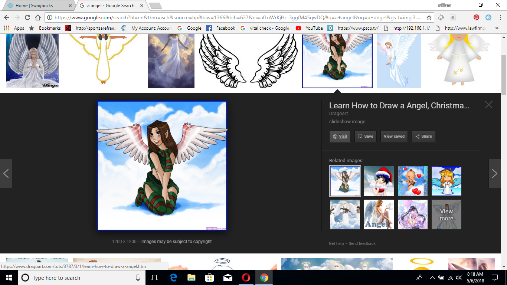Expand the hidden bookmarks overflow chevron

click(497, 28)
